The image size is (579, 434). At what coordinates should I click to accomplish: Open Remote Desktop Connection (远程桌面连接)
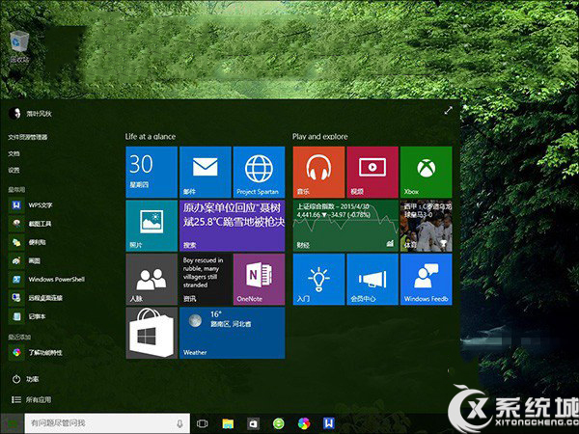click(36, 297)
